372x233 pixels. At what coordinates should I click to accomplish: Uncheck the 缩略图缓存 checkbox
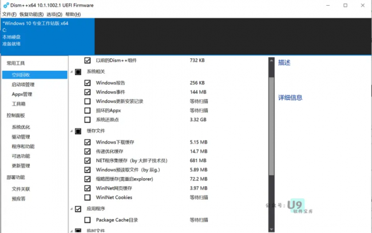(x=88, y=179)
